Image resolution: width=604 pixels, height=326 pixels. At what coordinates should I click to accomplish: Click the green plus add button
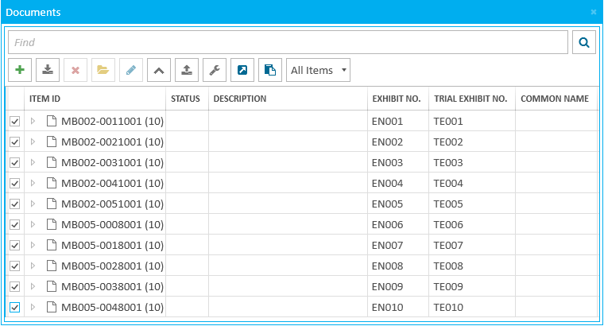click(20, 70)
